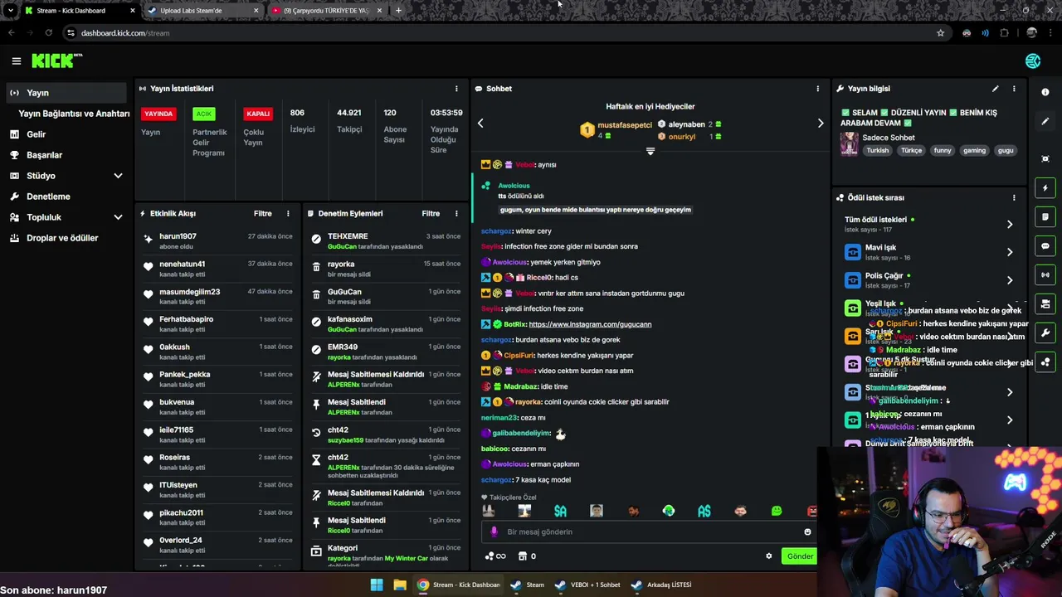Open Denetim Eylemleri three-dot menu
This screenshot has height=597, width=1062.
455,214
